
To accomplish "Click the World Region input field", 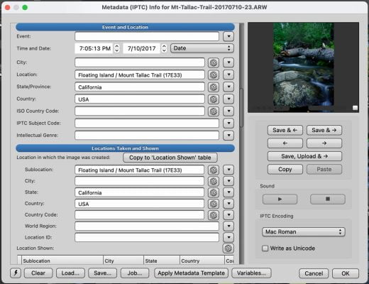I will (x=147, y=226).
